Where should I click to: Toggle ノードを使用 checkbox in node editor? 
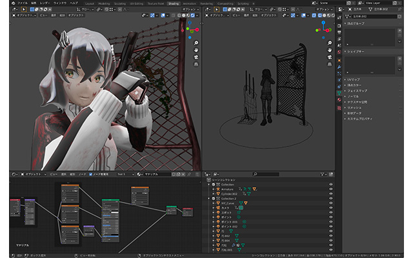click(90, 174)
